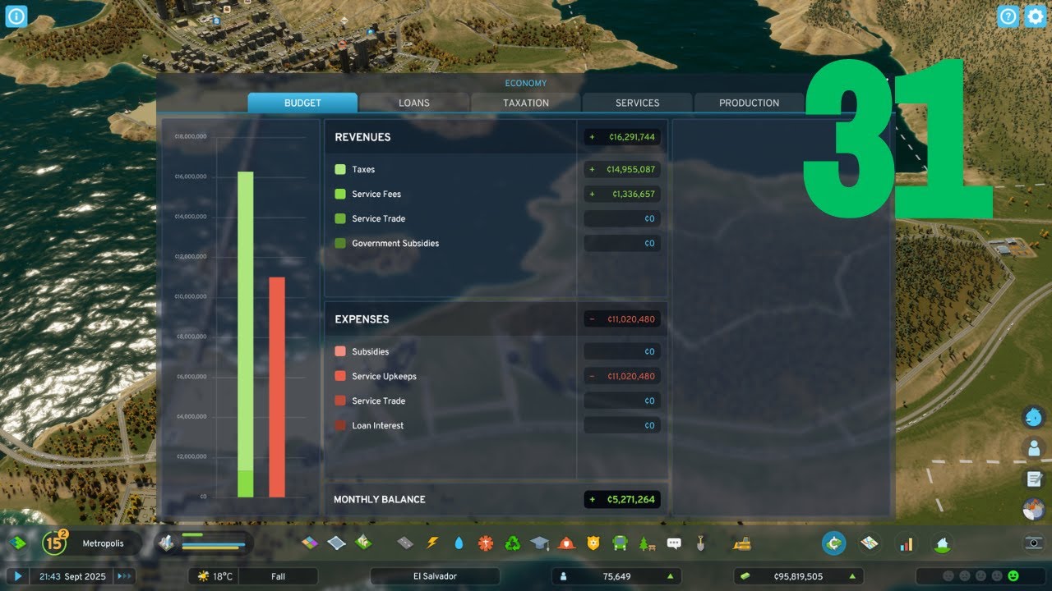This screenshot has height=591, width=1052.
Task: Open the settings gear icon
Action: pos(1035,16)
